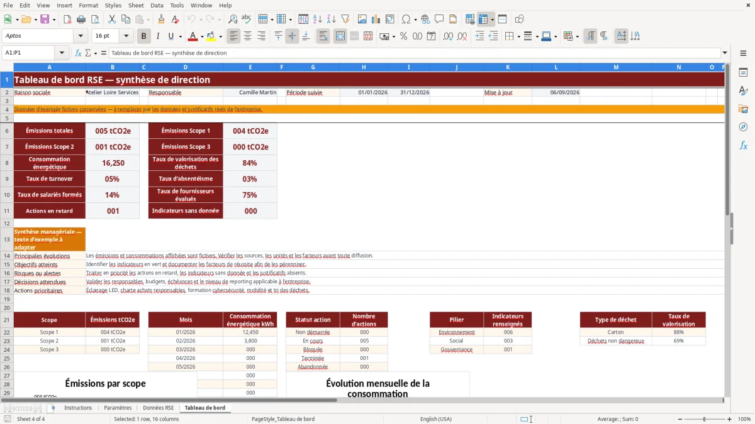This screenshot has height=424, width=755.
Task: Switch to the Données RSE sheet tab
Action: tap(158, 408)
